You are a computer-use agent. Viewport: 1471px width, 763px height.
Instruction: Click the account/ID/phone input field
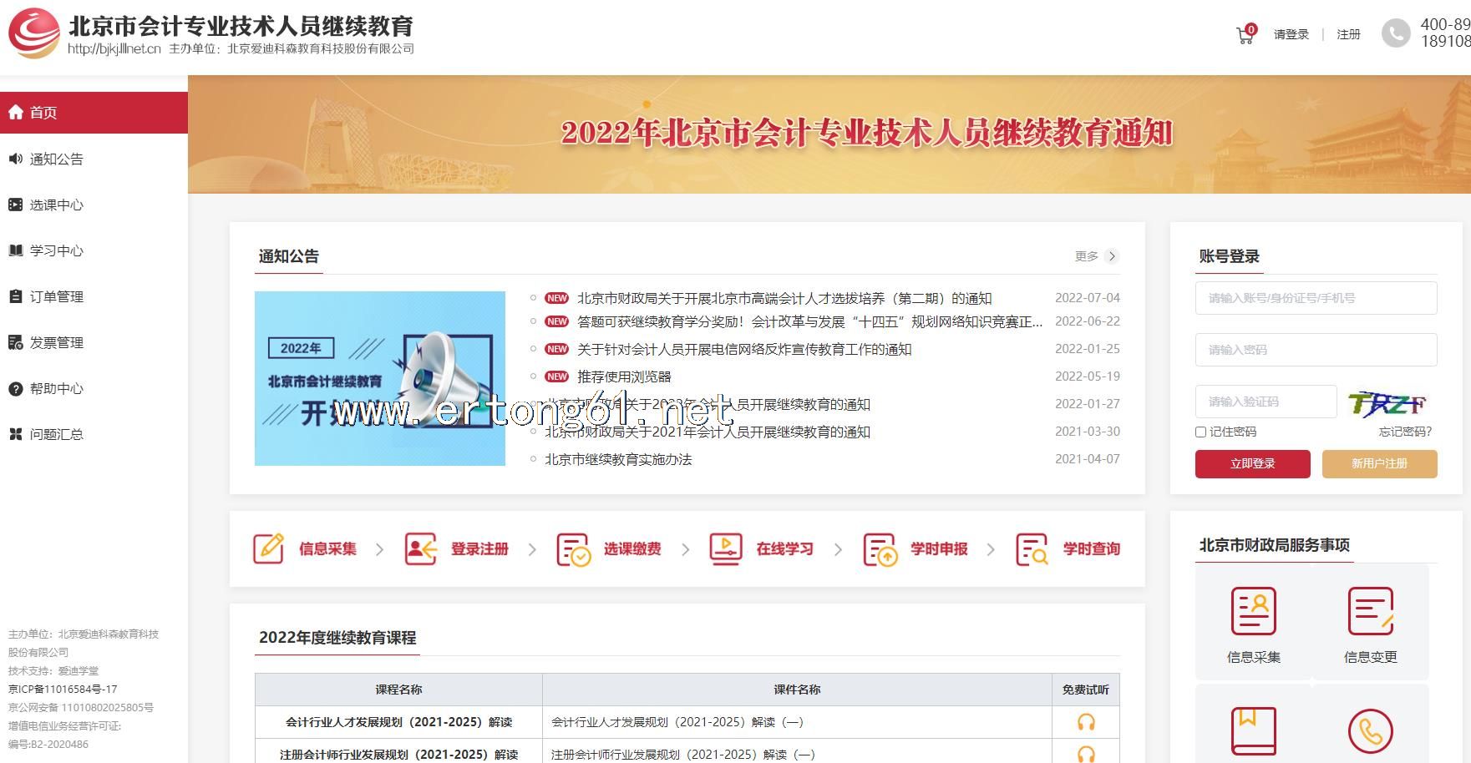(1316, 298)
